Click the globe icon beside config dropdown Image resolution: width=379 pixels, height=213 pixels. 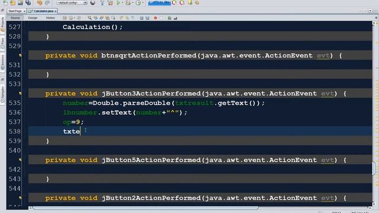92,2
